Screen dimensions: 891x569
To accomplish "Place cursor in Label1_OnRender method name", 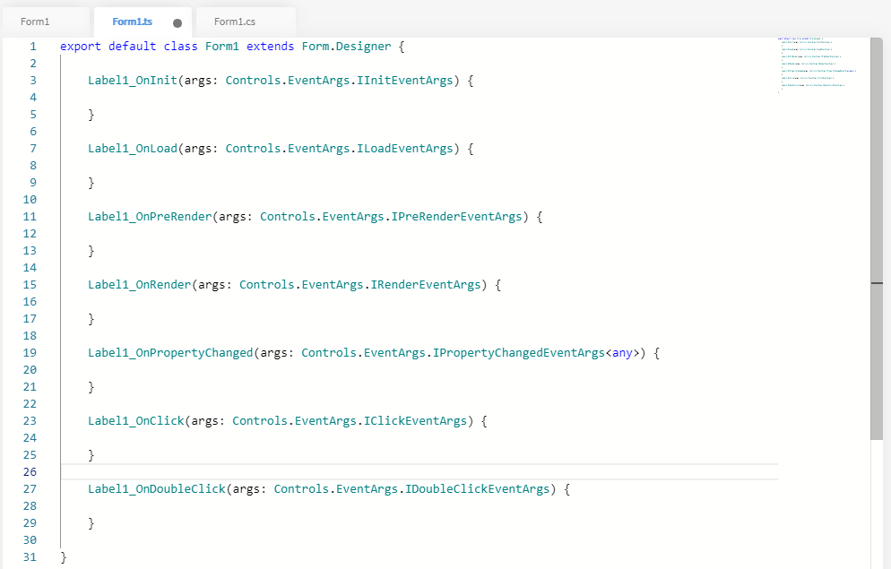I will pyautogui.click(x=139, y=285).
